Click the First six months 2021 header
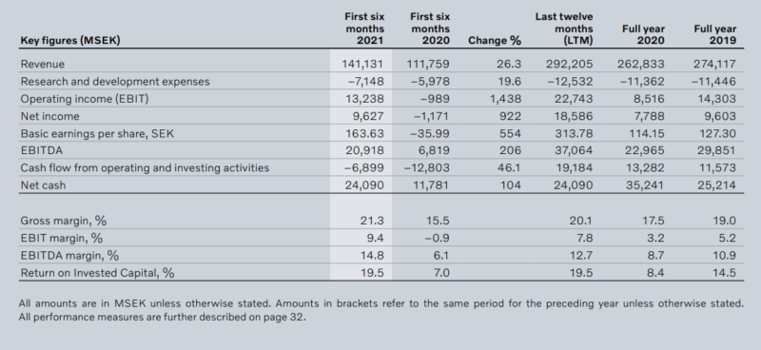The width and height of the screenshot is (761, 350). point(364,29)
